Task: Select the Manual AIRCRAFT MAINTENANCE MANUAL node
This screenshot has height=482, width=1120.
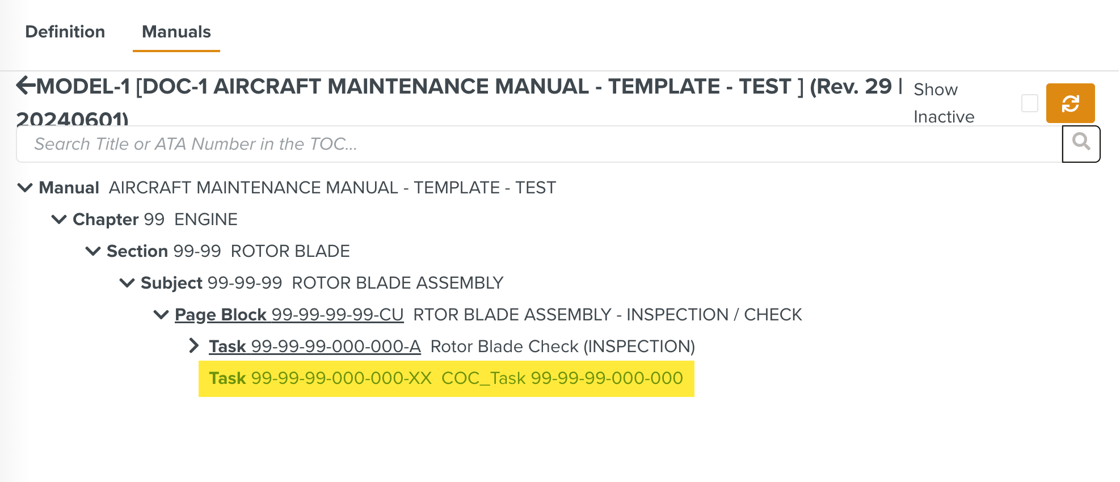Action: [297, 188]
